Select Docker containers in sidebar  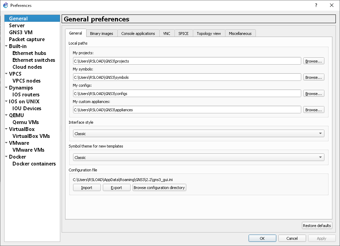(34, 164)
